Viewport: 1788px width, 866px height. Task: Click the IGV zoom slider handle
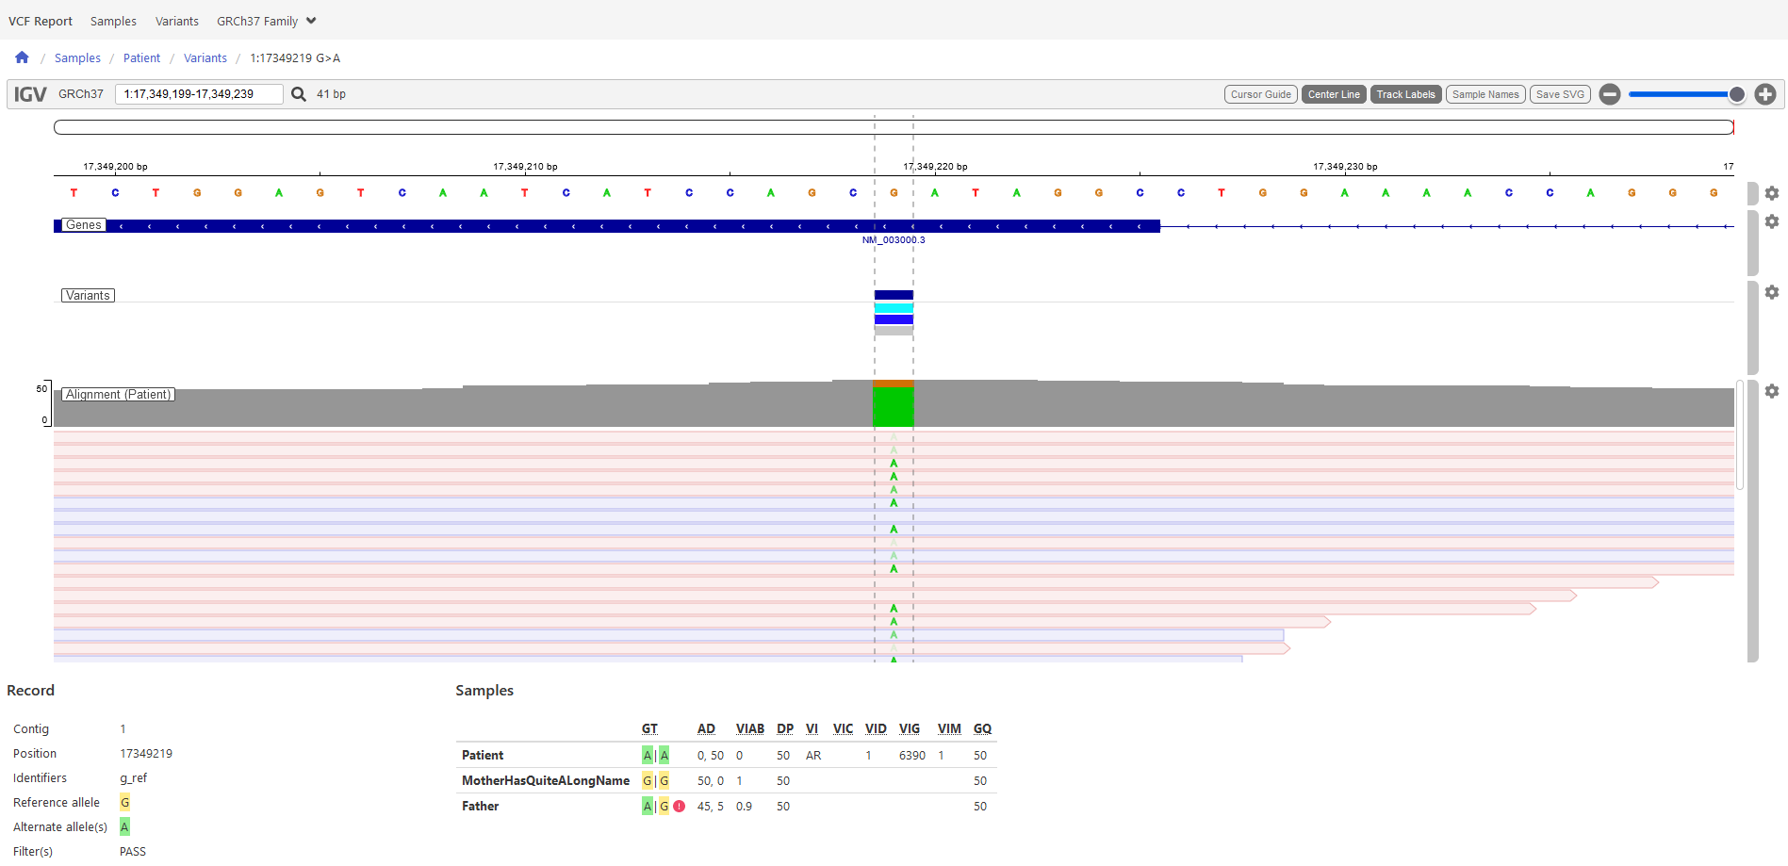pyautogui.click(x=1736, y=94)
